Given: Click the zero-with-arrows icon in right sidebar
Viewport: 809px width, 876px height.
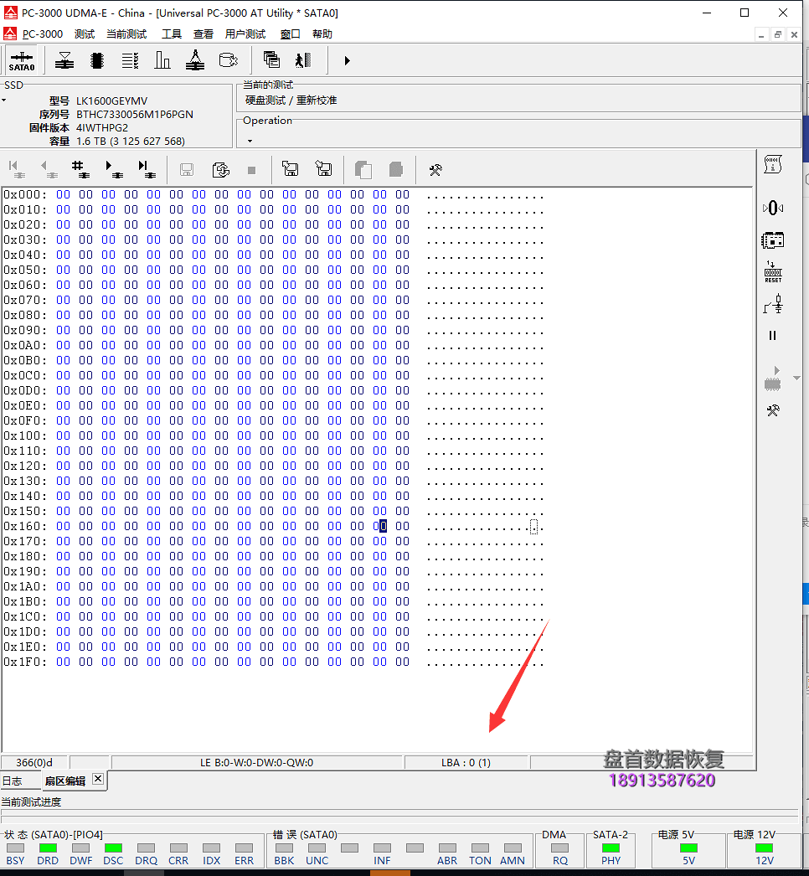Looking at the screenshot, I should pyautogui.click(x=773, y=209).
